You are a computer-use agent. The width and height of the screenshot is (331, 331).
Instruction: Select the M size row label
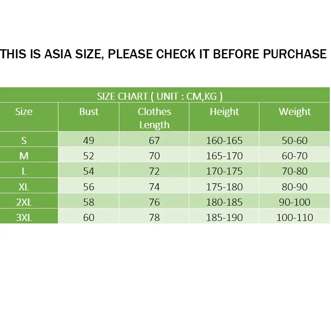24,156
